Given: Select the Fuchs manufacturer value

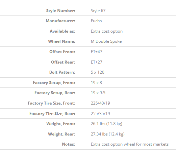Looking at the screenshot, I should [96, 21].
